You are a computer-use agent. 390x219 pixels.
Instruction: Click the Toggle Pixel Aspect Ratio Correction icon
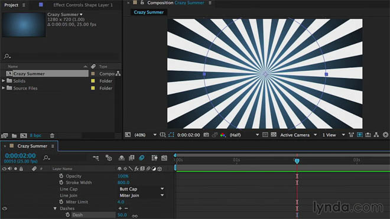point(351,135)
